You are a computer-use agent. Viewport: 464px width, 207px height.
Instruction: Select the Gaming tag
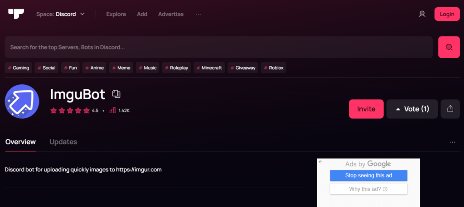click(18, 68)
